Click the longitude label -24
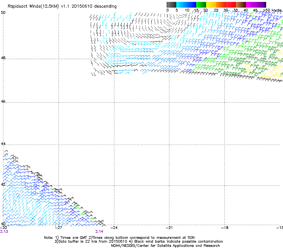The image size is (283, 248). [x=114, y=228]
